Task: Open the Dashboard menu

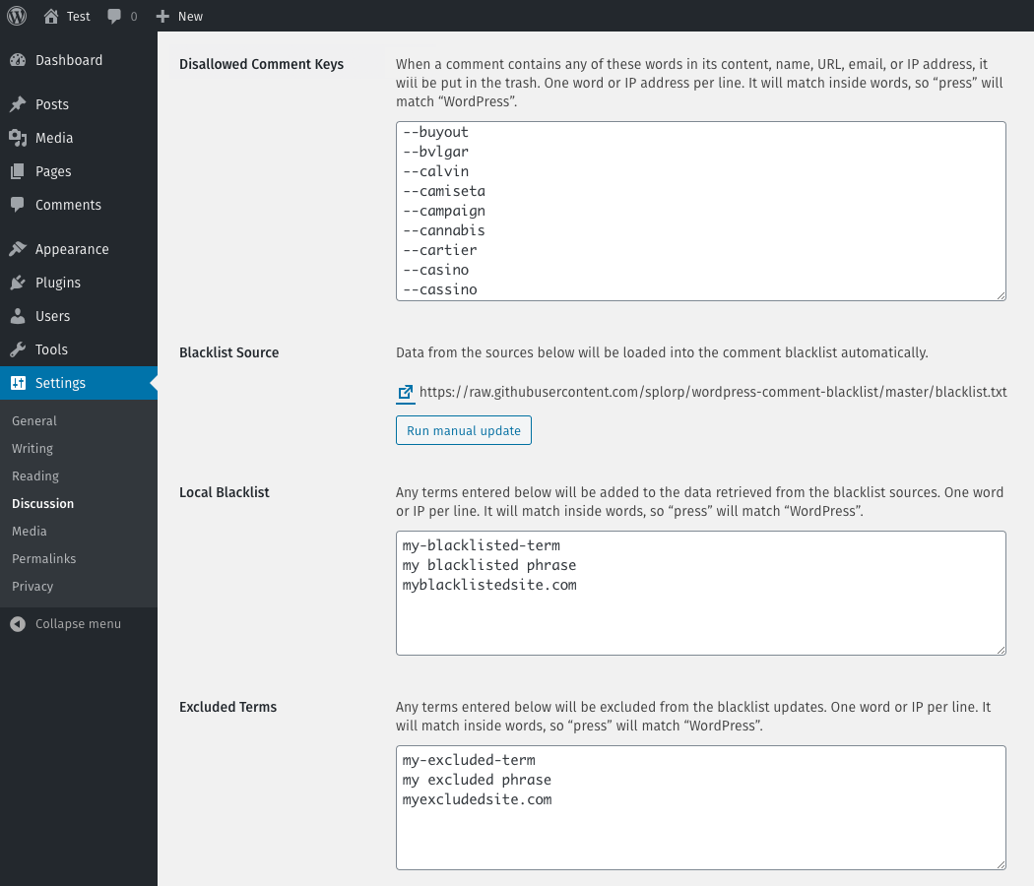Action: [79, 60]
